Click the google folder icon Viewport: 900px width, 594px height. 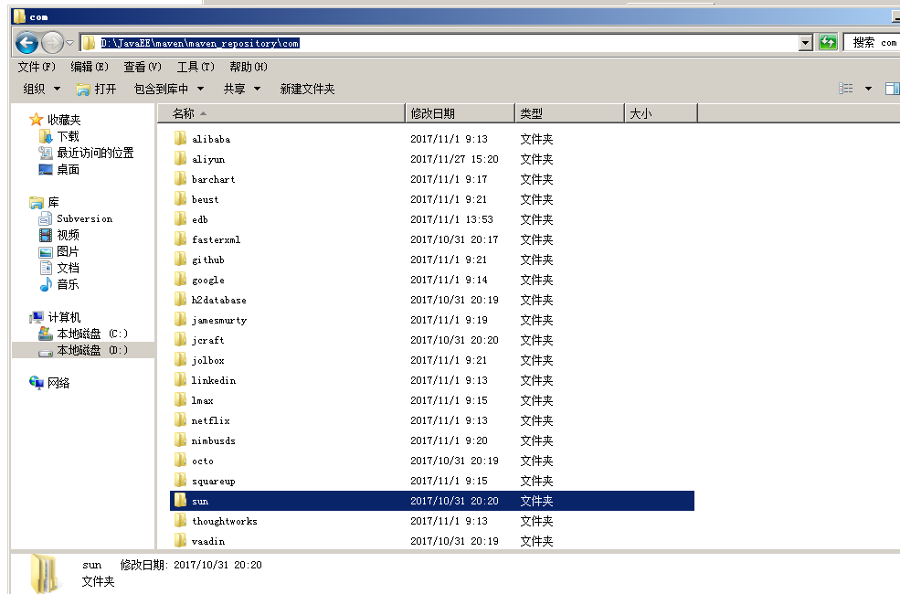pos(180,279)
